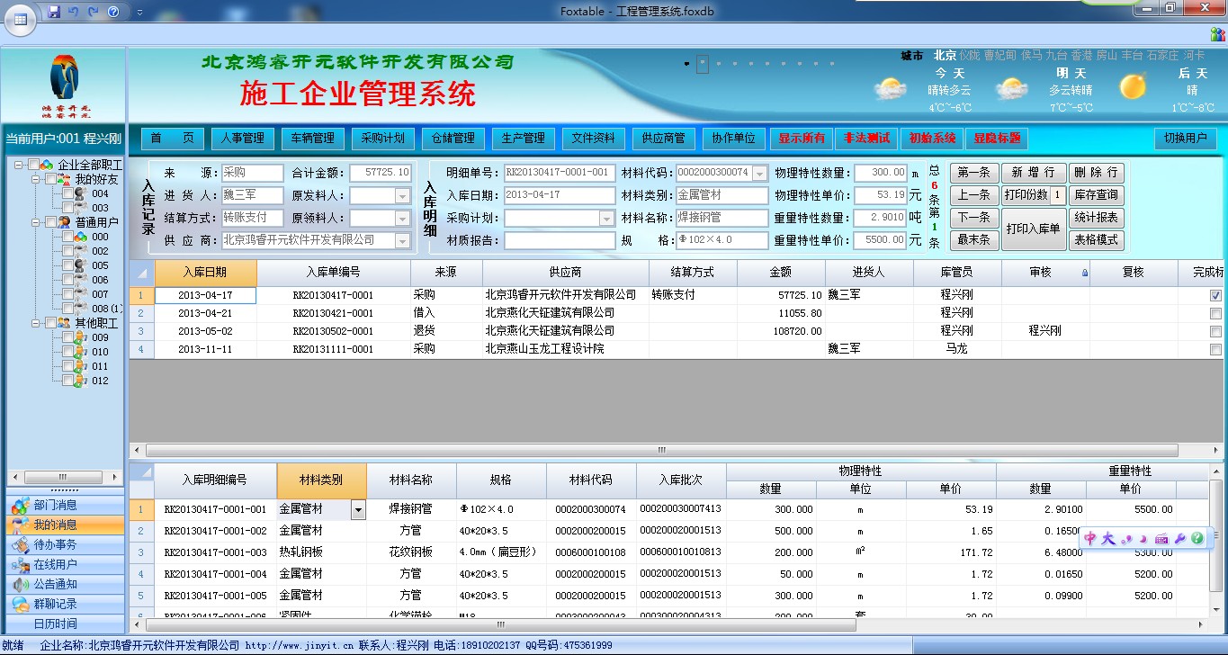The width and height of the screenshot is (1228, 655).
Task: Click the 公告通知 speaker icon
Action: click(19, 585)
